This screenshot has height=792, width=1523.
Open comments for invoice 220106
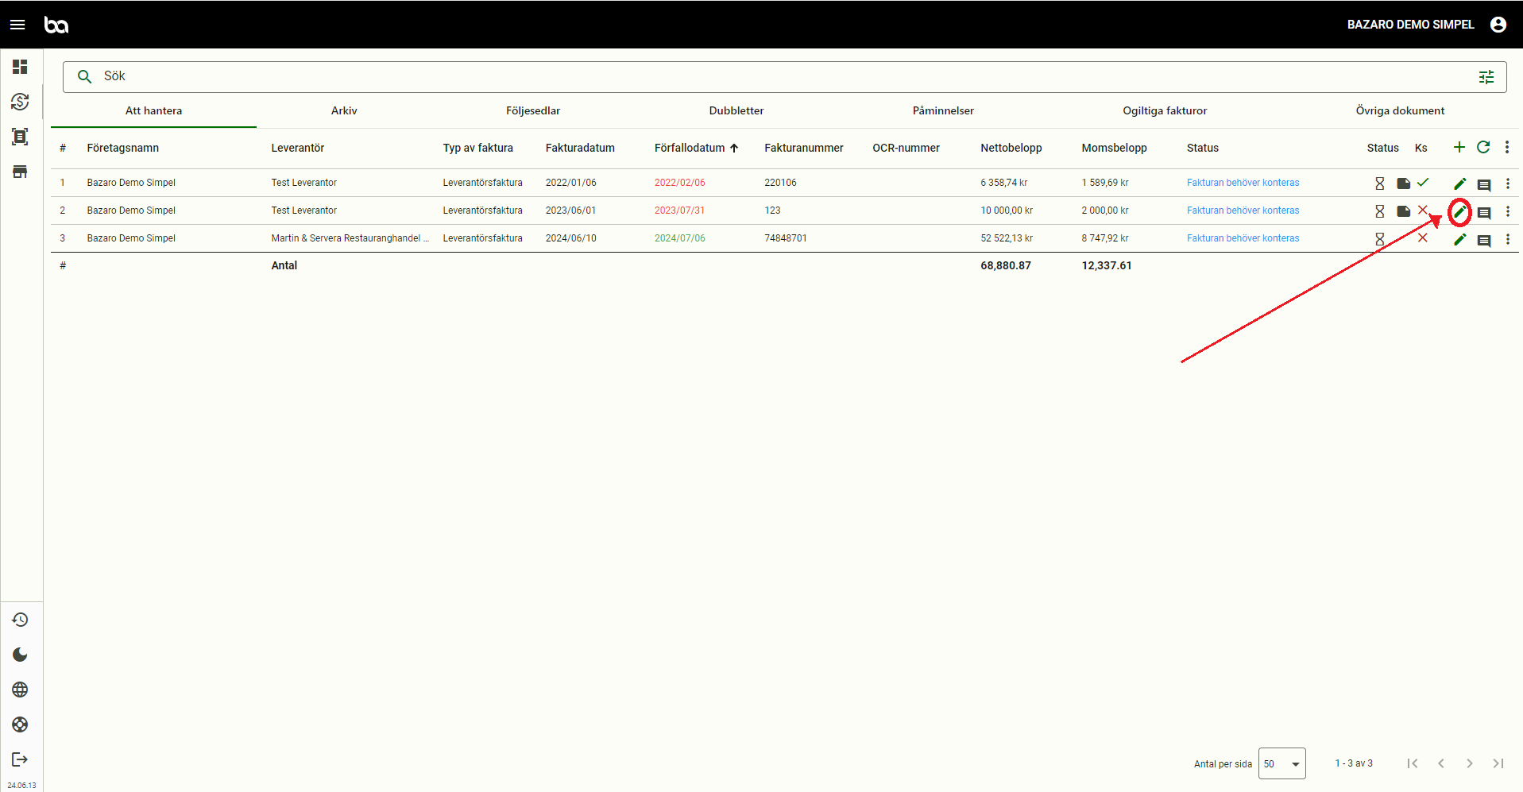click(x=1484, y=185)
